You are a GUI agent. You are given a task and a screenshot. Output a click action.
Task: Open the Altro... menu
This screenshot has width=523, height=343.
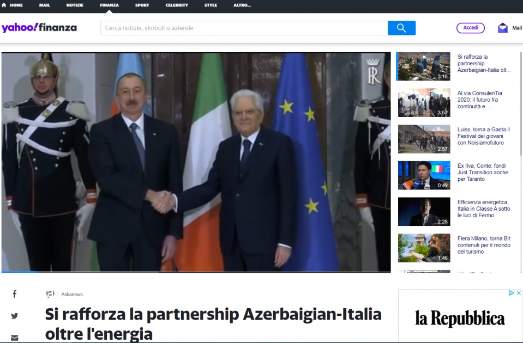click(x=242, y=5)
